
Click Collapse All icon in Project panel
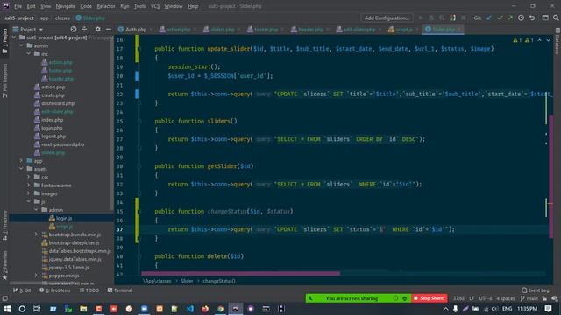(x=84, y=29)
